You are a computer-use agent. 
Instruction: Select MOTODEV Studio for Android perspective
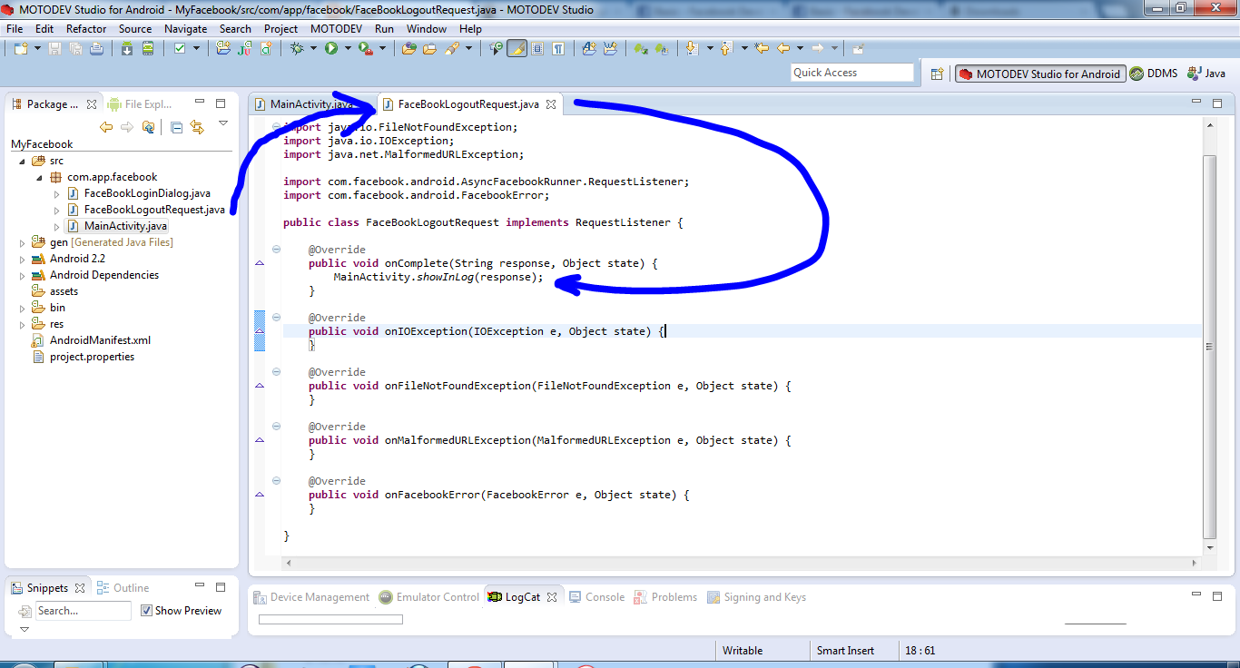[1040, 74]
